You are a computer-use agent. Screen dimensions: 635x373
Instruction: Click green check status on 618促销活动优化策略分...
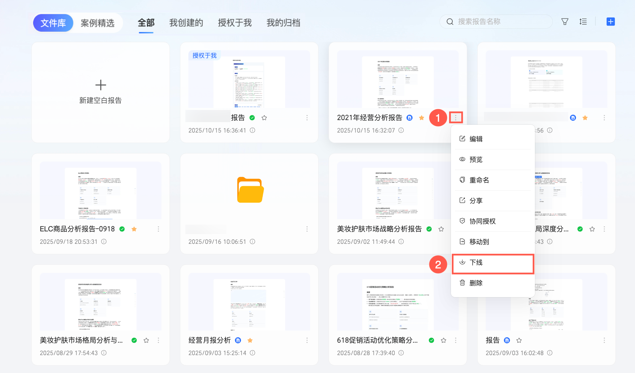pyautogui.click(x=431, y=340)
